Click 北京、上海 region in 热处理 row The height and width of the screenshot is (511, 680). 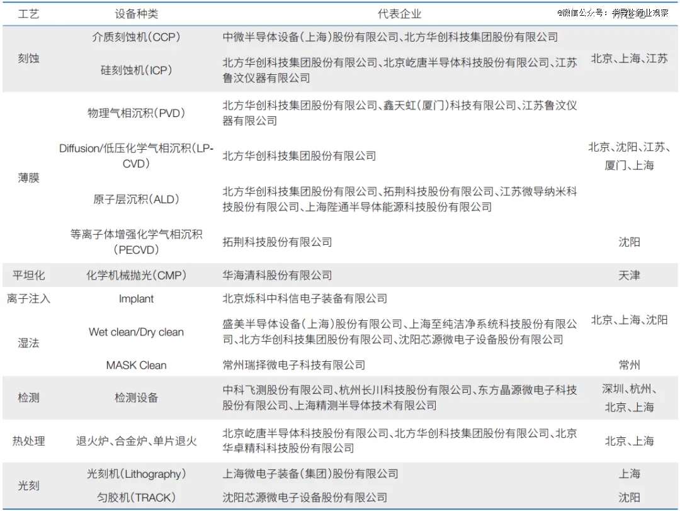pyautogui.click(x=629, y=441)
